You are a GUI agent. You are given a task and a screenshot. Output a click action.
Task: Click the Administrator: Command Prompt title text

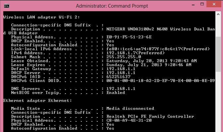[x=112, y=6]
